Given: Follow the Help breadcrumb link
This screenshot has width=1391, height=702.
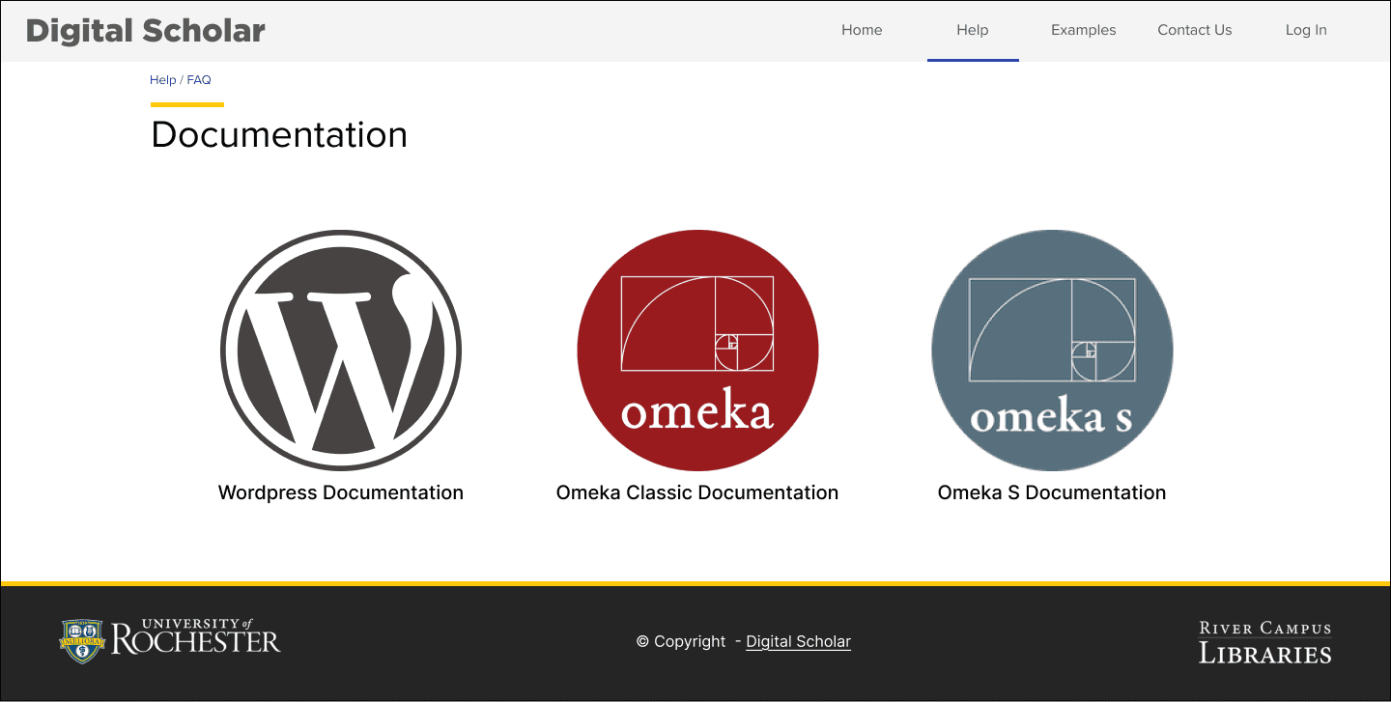Looking at the screenshot, I should tap(162, 80).
